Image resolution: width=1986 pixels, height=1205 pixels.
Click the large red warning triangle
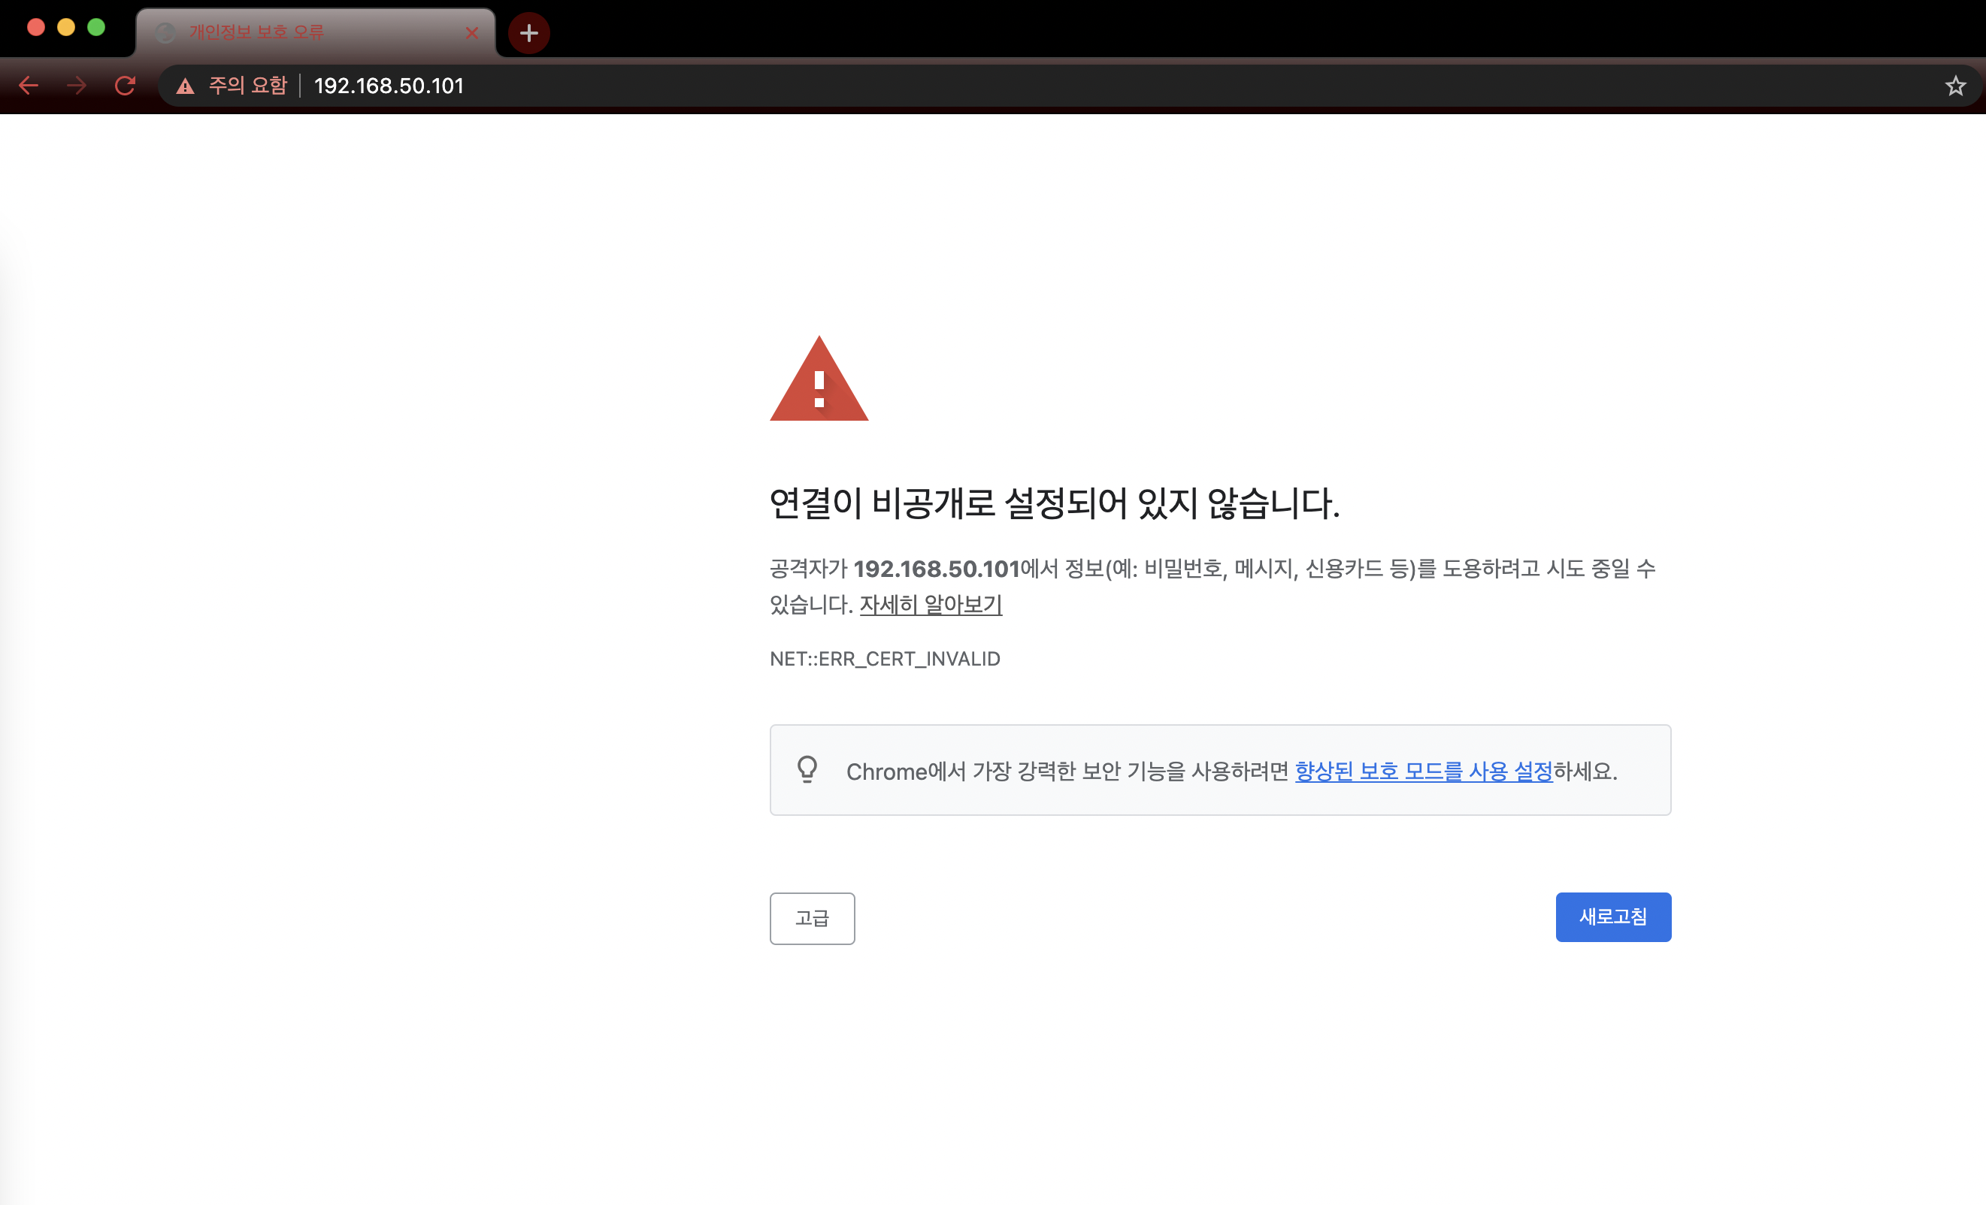[819, 380]
